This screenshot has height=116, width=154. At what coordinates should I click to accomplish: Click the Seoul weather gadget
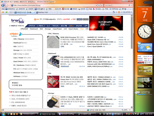[x=145, y=47]
